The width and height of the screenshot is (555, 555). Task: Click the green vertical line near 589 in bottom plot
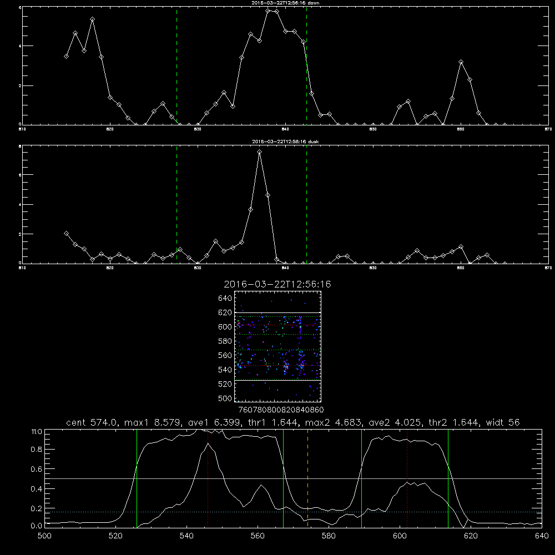coord(361,478)
